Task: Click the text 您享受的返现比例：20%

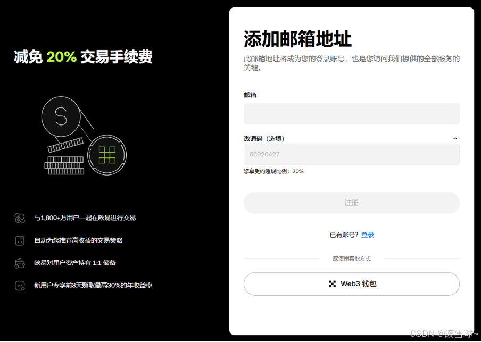Action: tap(273, 171)
